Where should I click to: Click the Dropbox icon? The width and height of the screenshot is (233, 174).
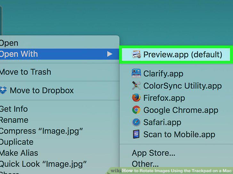3,90
